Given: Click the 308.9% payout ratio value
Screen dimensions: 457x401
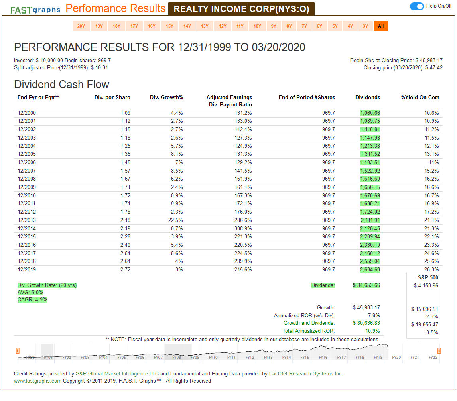Looking at the screenshot, I should [x=243, y=228].
